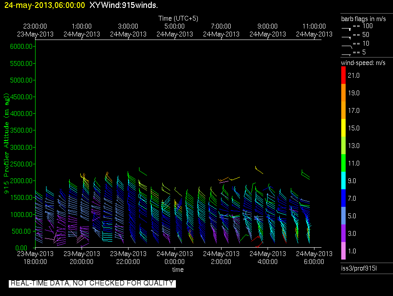The width and height of the screenshot is (393, 296).
Task: Click the top axis label '7:00:00 24-May-2013'
Action: (x=221, y=30)
